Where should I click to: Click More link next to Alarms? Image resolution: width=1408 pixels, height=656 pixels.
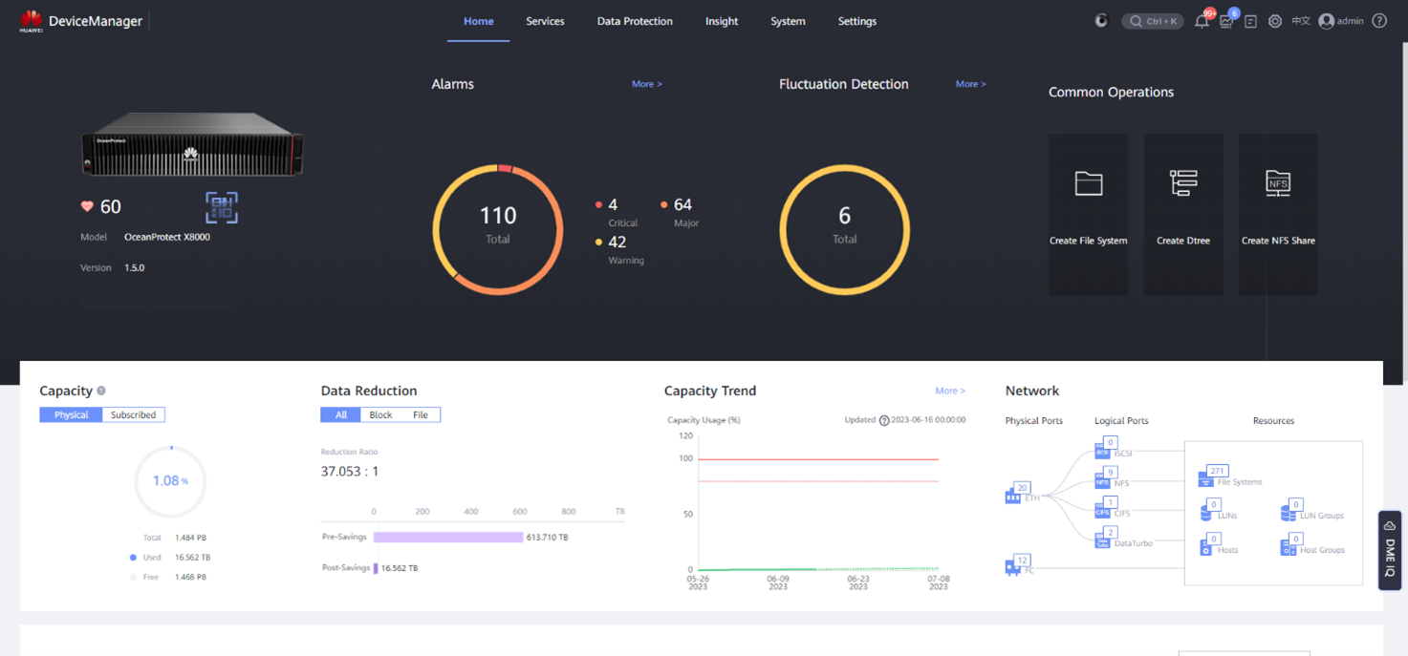coord(646,84)
